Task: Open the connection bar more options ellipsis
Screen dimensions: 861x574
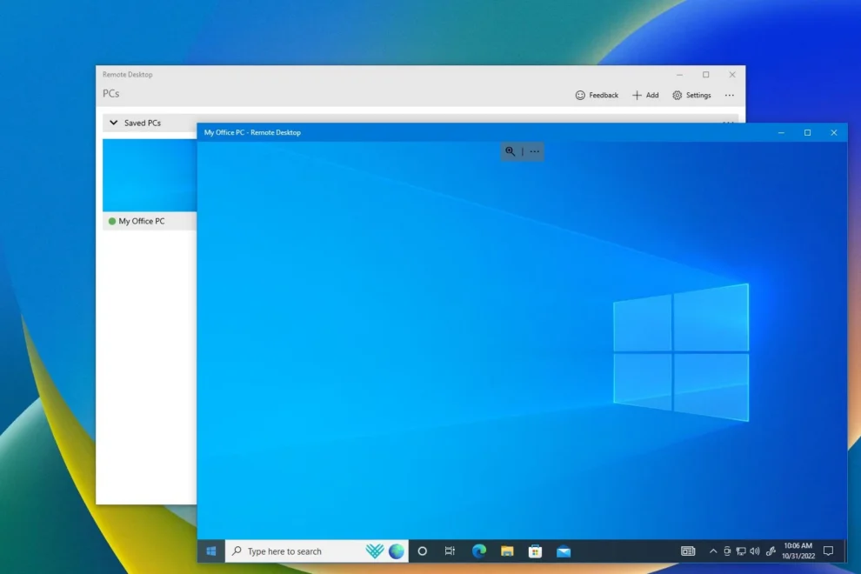Action: point(534,151)
